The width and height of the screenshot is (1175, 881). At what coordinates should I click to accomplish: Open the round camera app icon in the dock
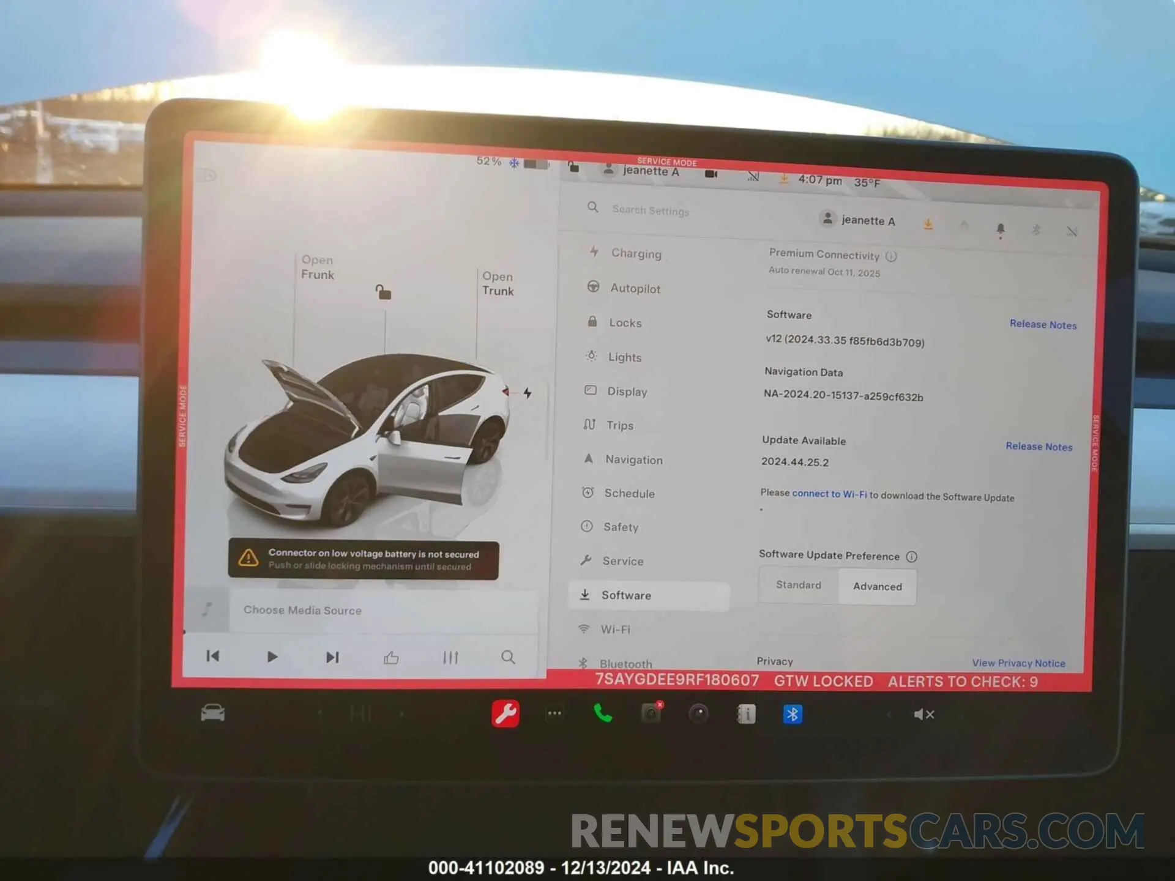click(x=698, y=713)
